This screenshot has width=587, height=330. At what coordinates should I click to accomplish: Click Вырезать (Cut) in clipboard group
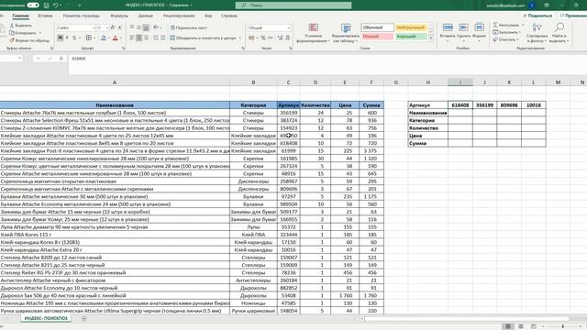21,26
